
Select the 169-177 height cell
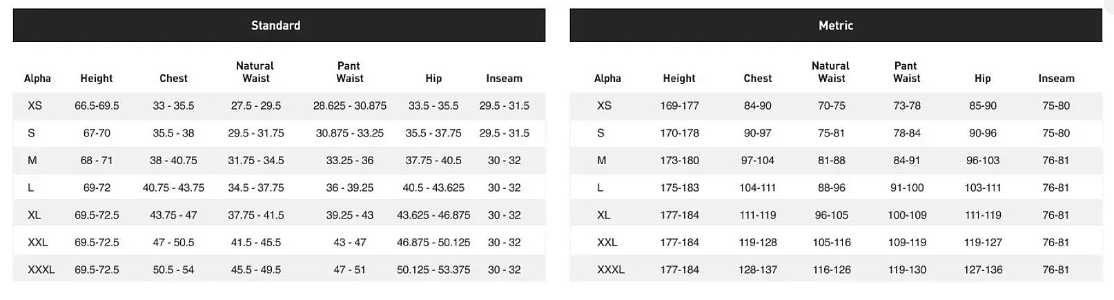point(679,106)
